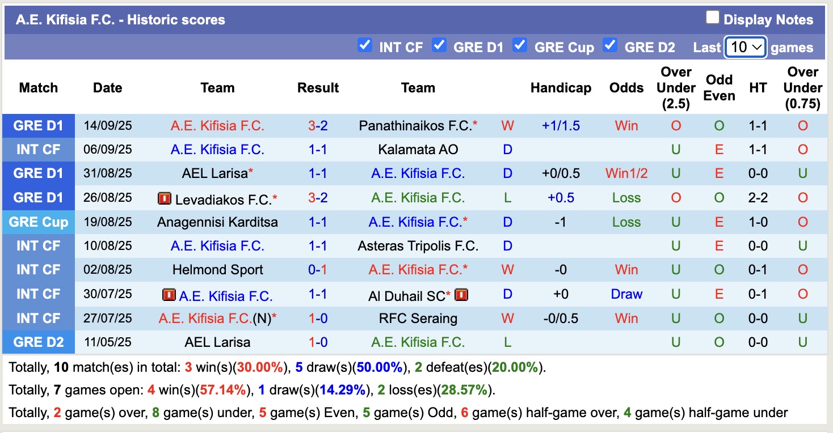Click the 3-2 result against Panathinaikos

318,125
